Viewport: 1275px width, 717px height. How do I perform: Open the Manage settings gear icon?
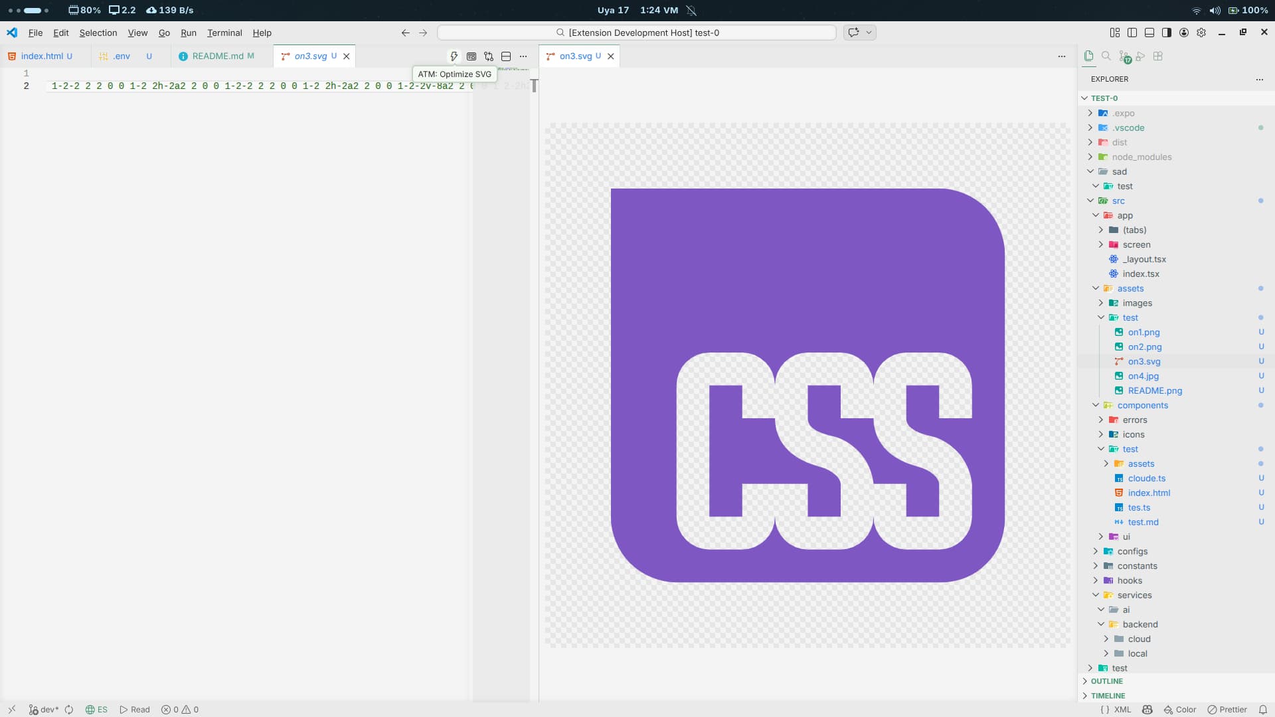[x=1201, y=33]
